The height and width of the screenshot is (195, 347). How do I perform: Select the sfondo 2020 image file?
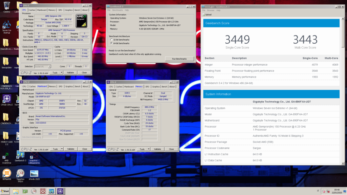point(34,175)
